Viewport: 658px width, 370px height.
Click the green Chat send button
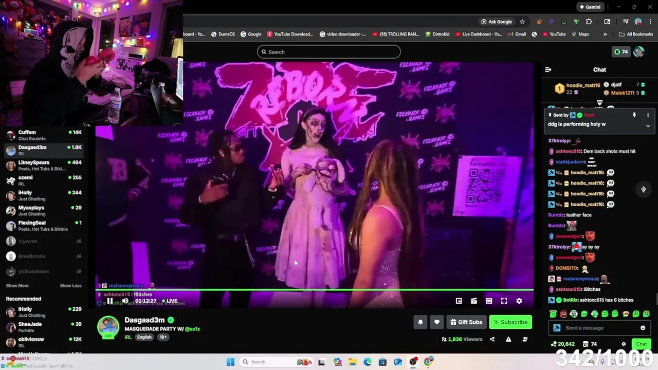pos(642,344)
